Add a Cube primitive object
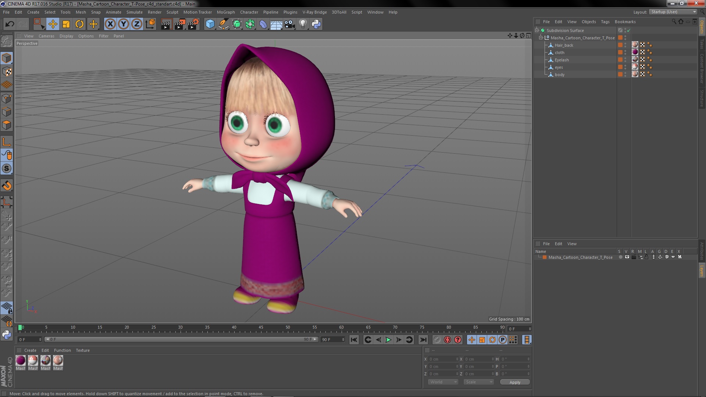The image size is (706, 397). (x=210, y=24)
